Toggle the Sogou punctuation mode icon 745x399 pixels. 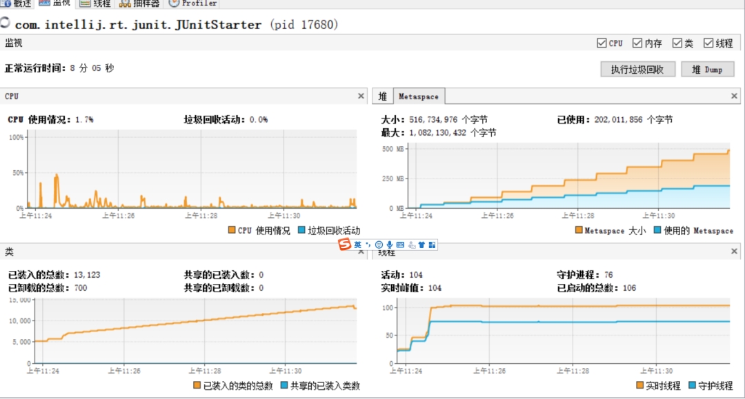(x=368, y=245)
